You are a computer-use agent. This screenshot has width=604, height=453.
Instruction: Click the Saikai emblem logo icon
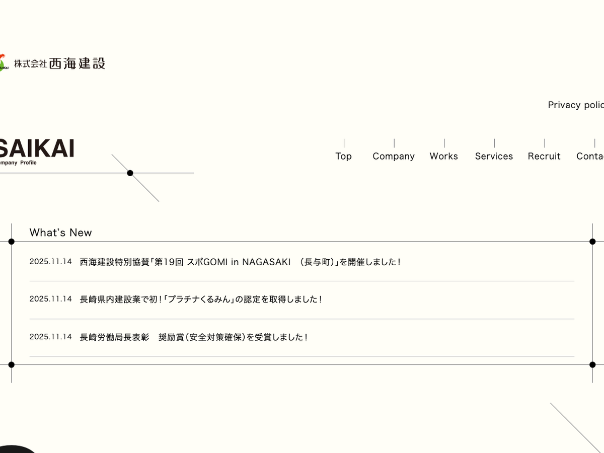tap(4, 63)
